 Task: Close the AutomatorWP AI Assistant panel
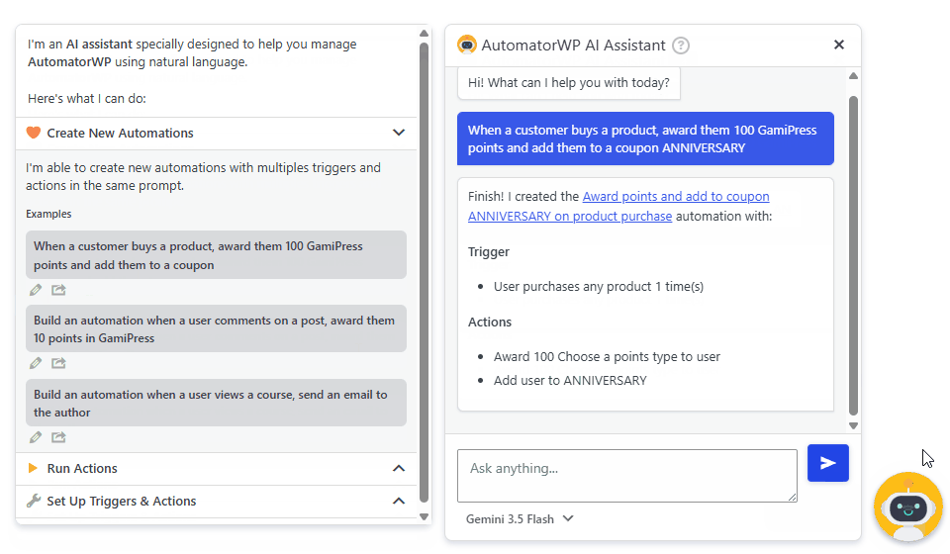pyautogui.click(x=839, y=45)
